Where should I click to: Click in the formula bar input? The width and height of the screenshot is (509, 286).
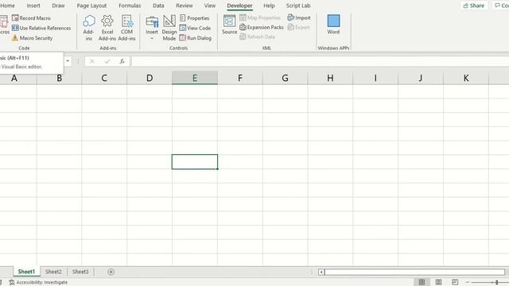click(x=320, y=61)
